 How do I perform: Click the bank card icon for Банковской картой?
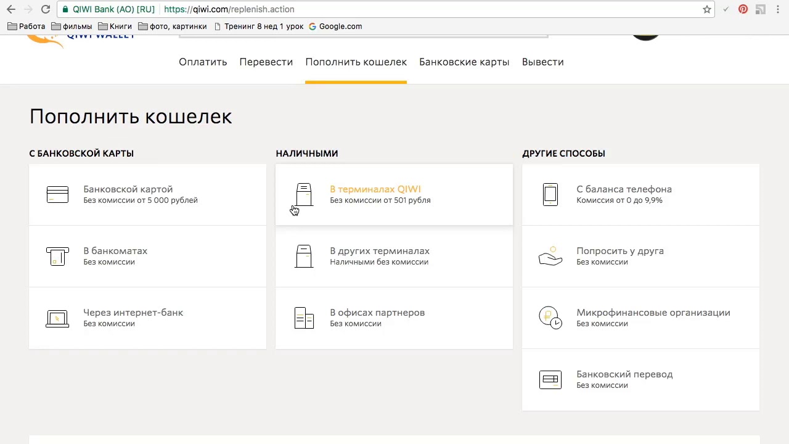(x=57, y=195)
